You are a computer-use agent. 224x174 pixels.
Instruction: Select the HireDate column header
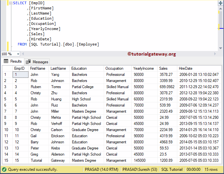(199, 68)
